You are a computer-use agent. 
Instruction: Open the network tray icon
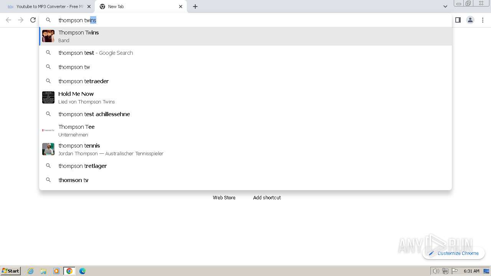[x=445, y=271]
